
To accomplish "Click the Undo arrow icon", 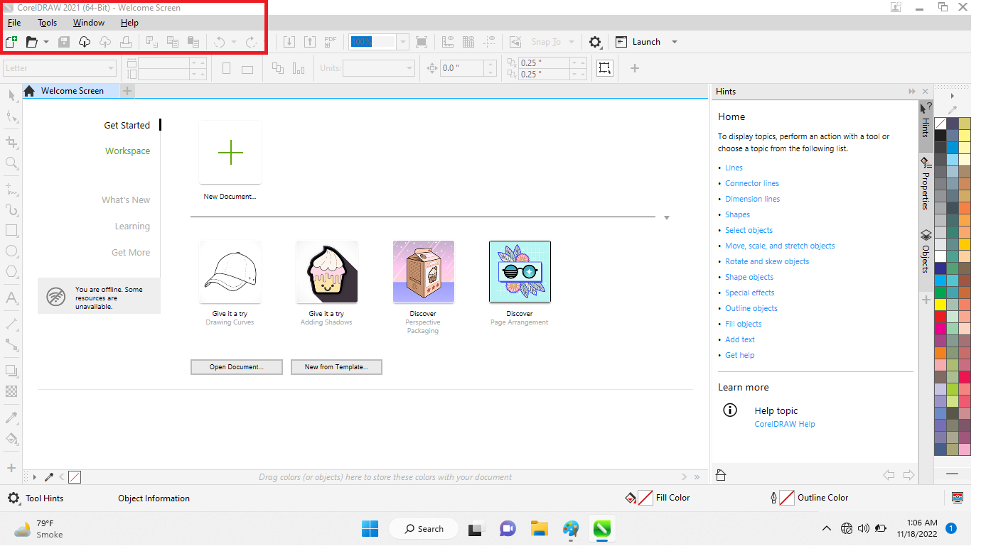I will pyautogui.click(x=219, y=42).
